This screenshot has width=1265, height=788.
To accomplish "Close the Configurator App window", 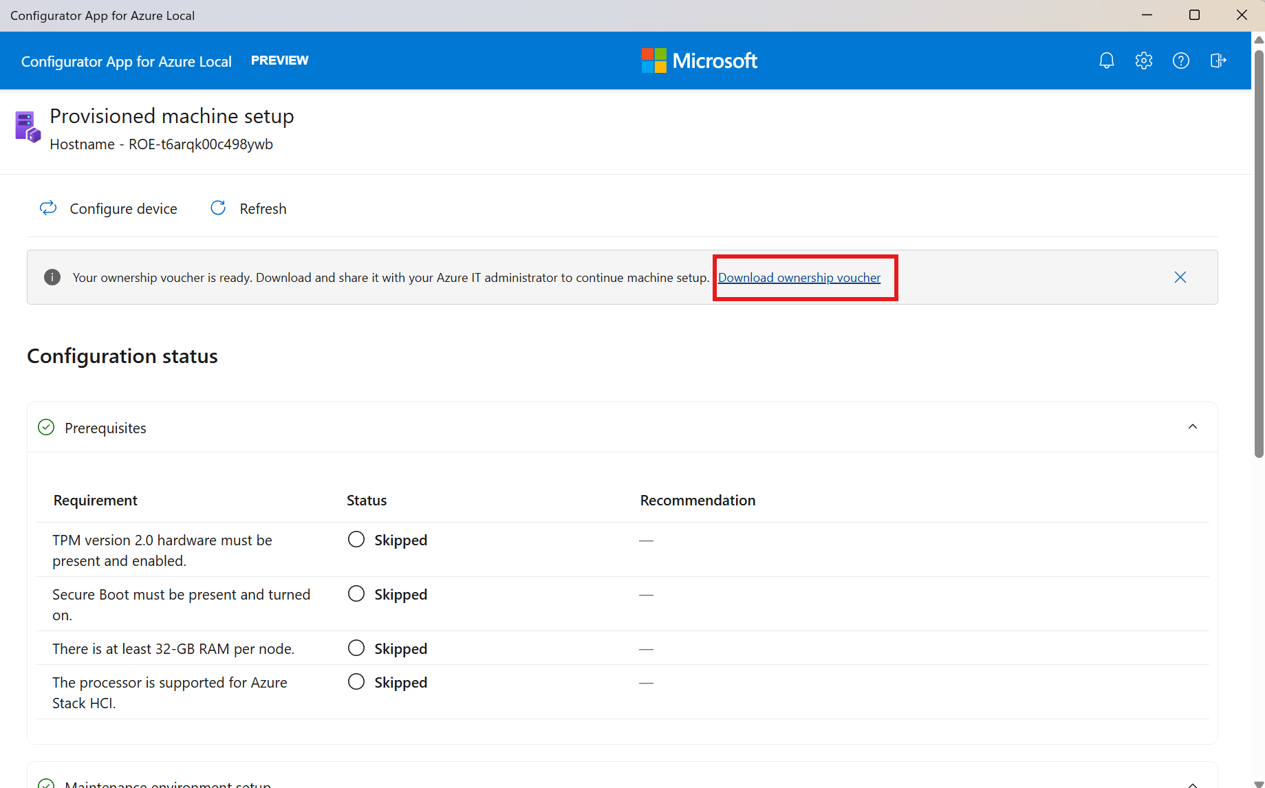I will 1242,15.
